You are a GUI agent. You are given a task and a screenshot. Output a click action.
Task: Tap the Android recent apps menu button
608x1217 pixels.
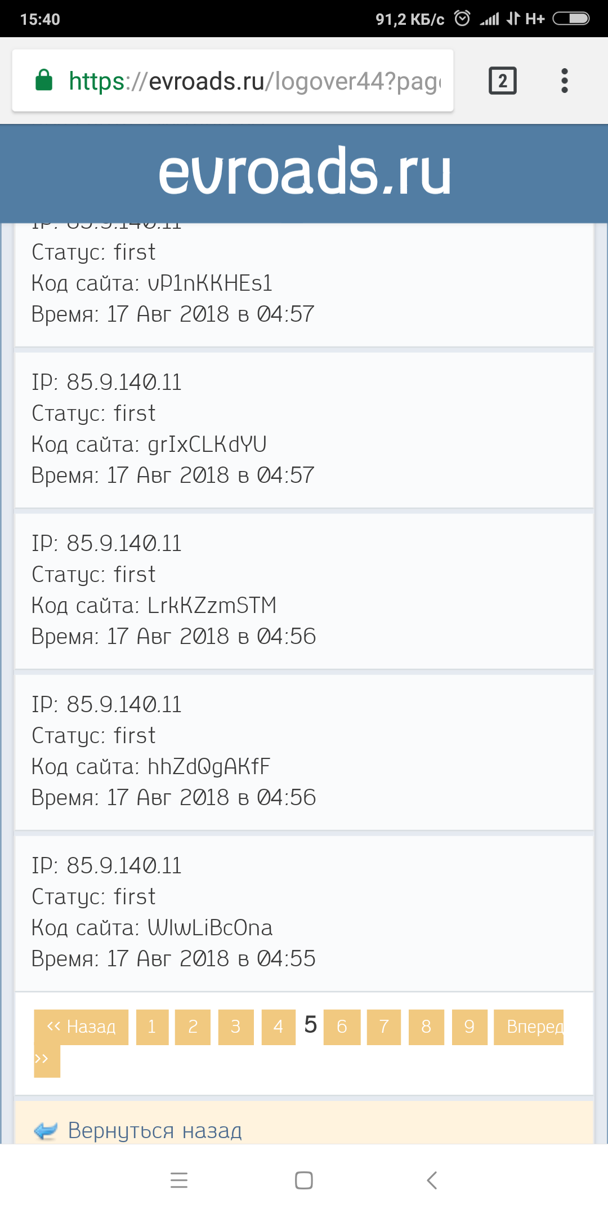click(x=178, y=1180)
